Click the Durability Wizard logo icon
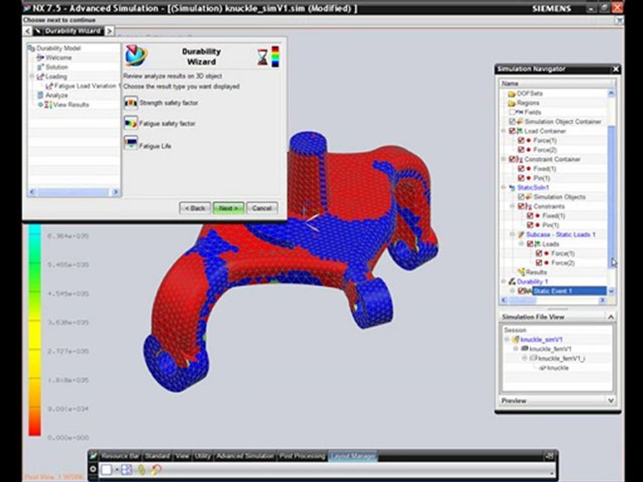The width and height of the screenshot is (643, 482). (x=136, y=56)
